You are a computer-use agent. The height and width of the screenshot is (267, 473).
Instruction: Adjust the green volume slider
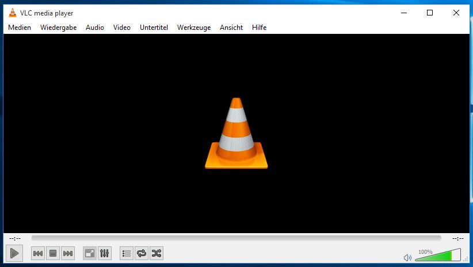click(438, 255)
